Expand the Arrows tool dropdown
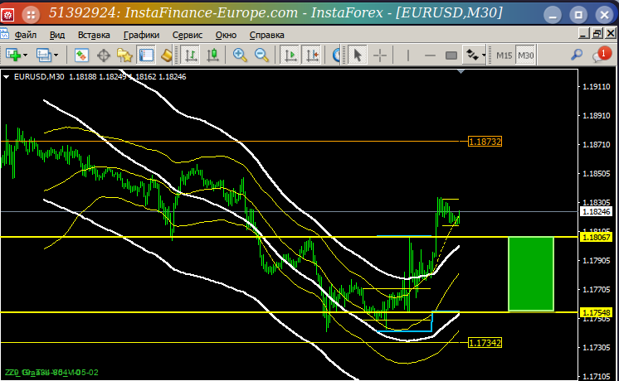 [484, 55]
